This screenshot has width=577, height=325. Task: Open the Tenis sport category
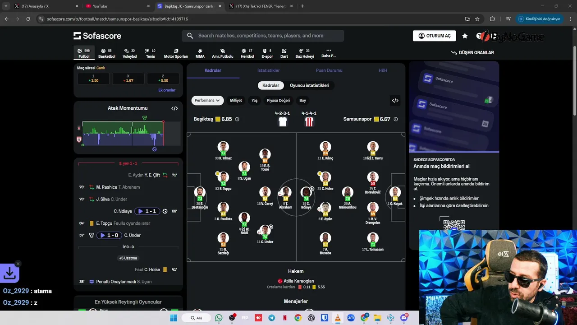click(x=150, y=53)
